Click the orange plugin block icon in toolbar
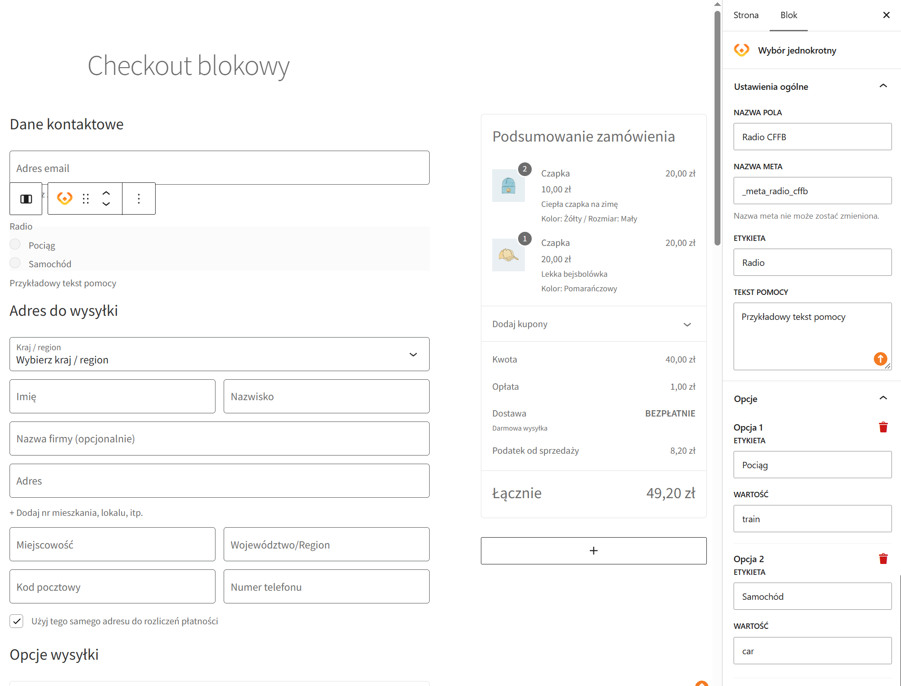 64,198
